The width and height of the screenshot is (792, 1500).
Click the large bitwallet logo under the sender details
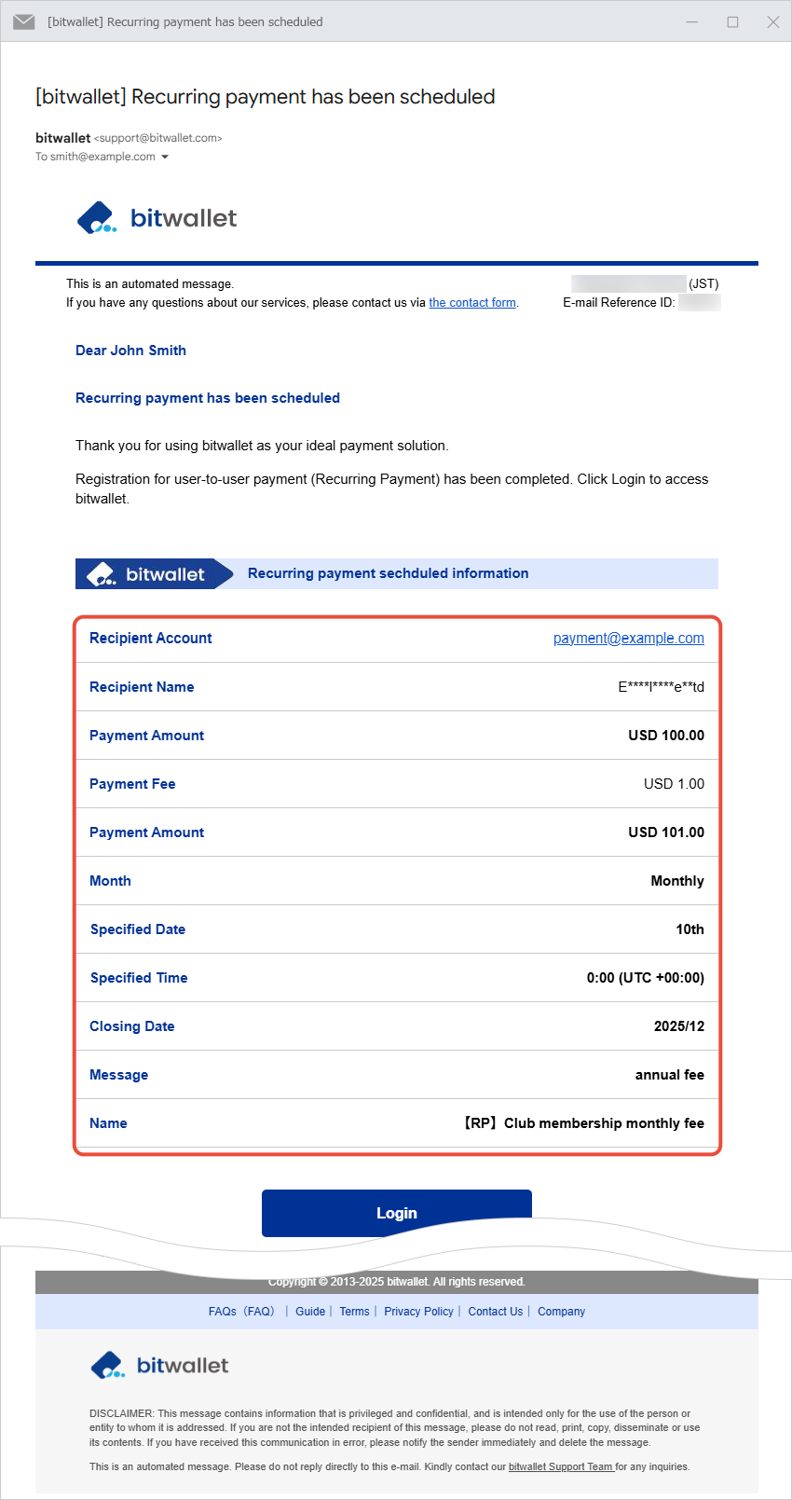157,218
